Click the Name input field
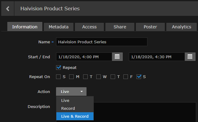The width and height of the screenshot is (198, 122). [101, 42]
